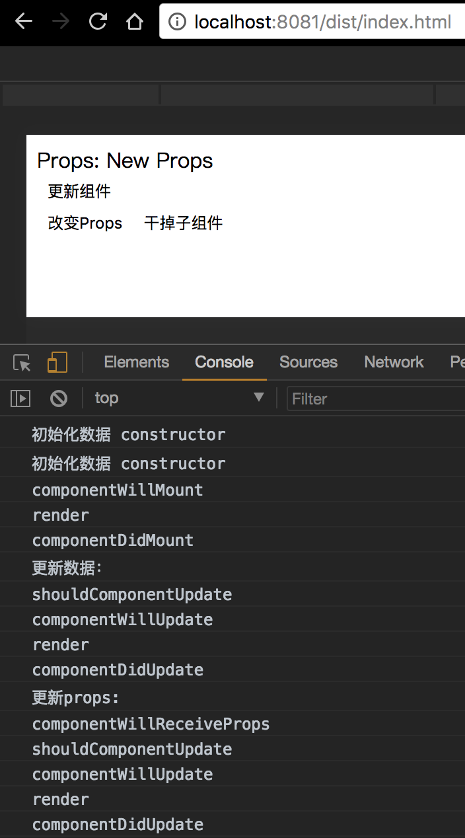Click the 更新组件 button
Viewport: 465px width, 838px height.
tap(79, 192)
